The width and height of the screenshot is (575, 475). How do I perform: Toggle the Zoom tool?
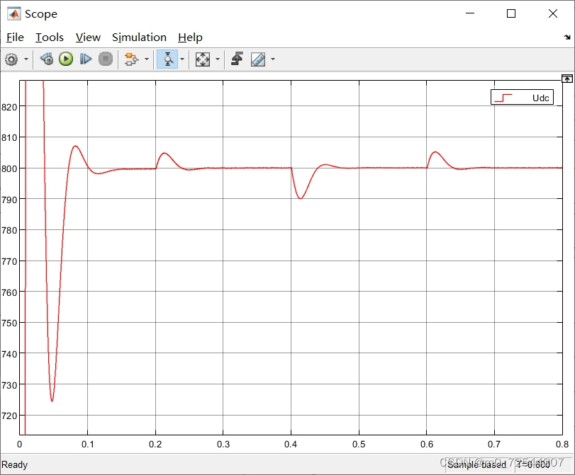(x=167, y=59)
